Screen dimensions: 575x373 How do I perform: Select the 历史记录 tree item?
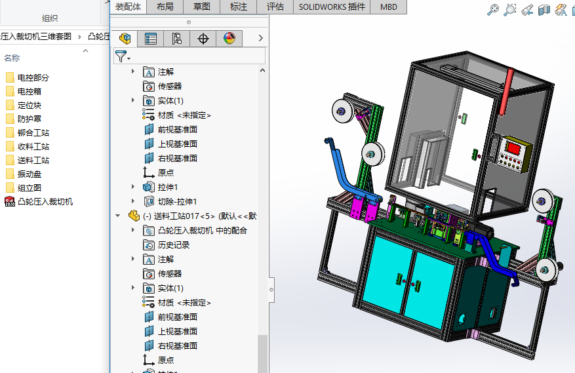(x=173, y=245)
